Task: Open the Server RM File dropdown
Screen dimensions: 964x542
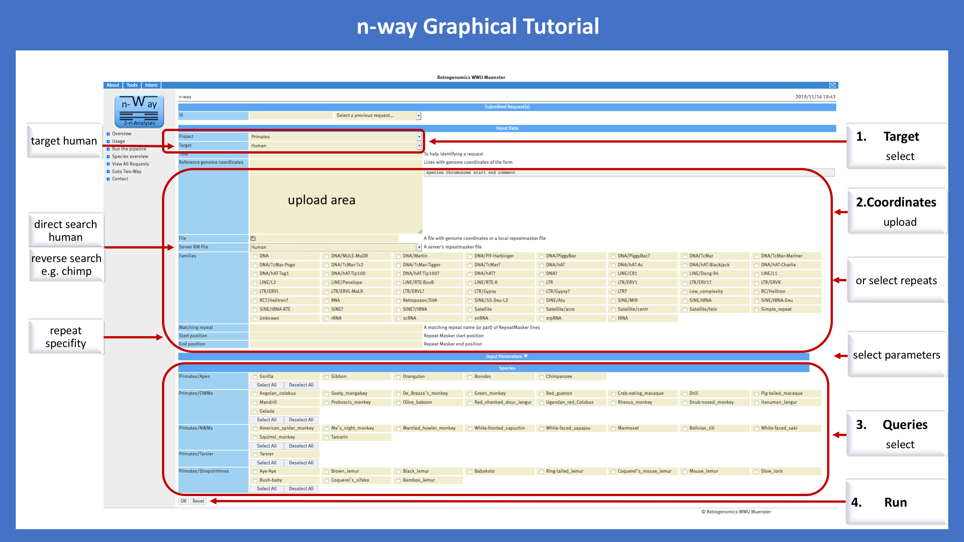Action: [336, 247]
